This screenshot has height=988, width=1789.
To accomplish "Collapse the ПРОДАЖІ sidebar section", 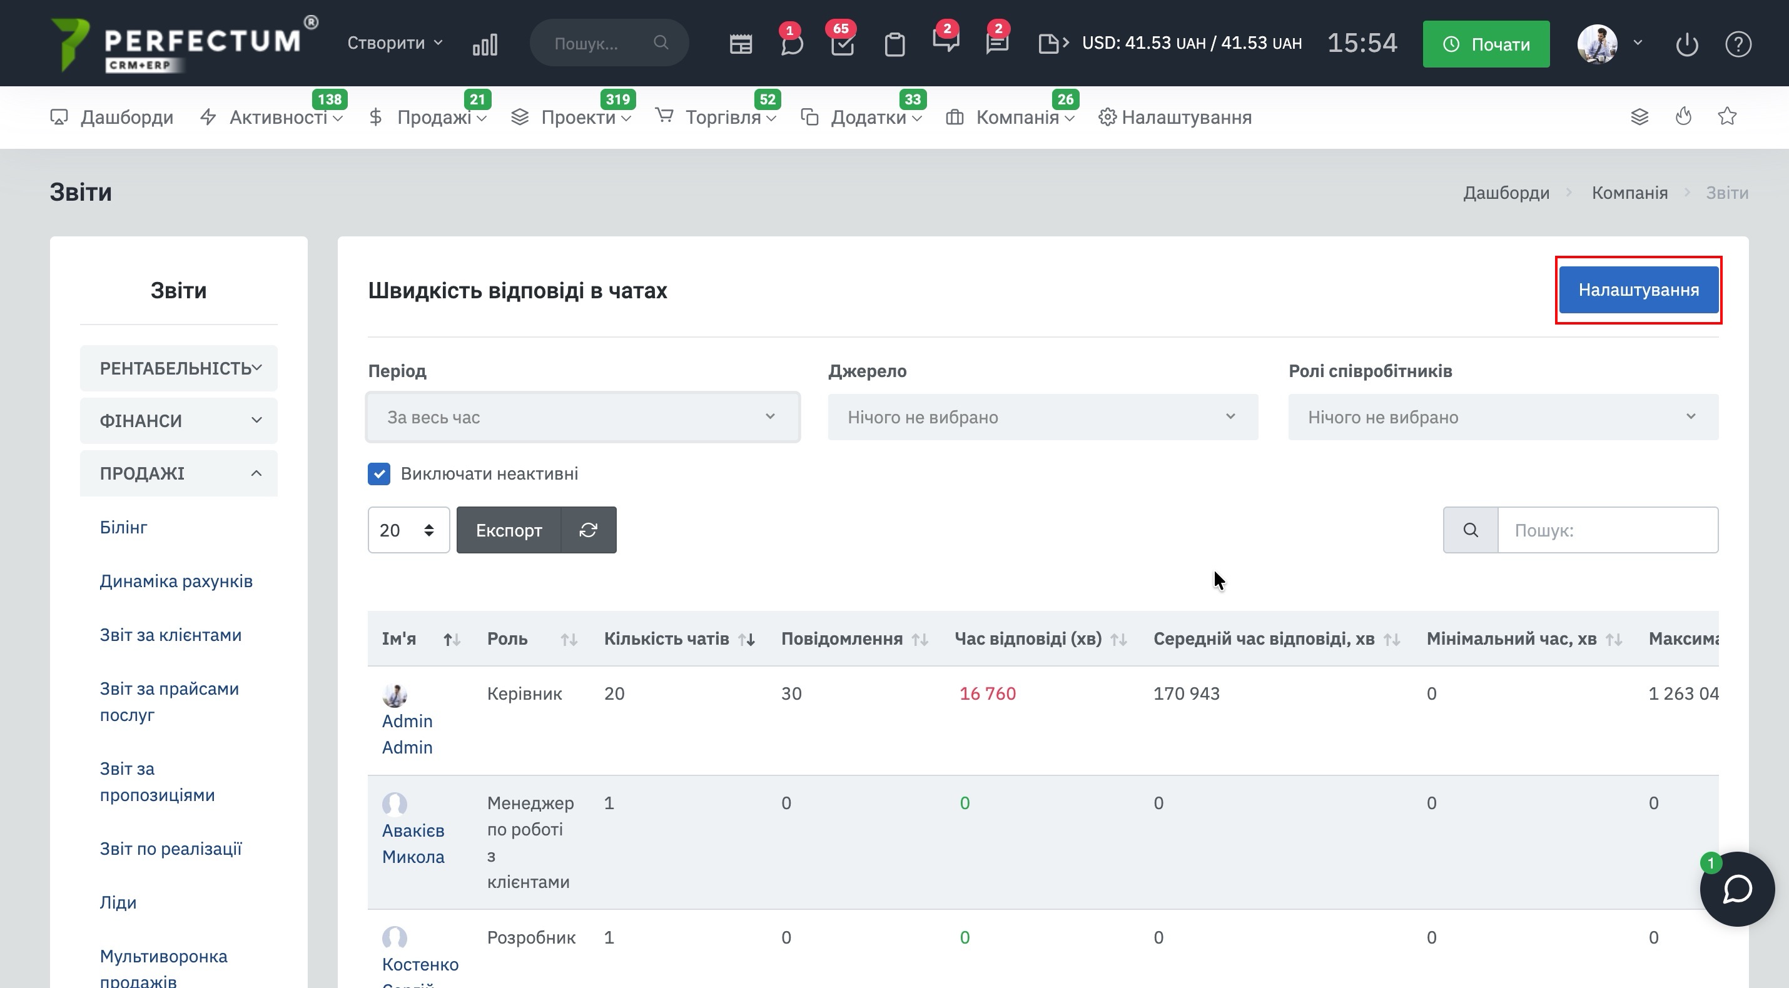I will click(x=178, y=473).
